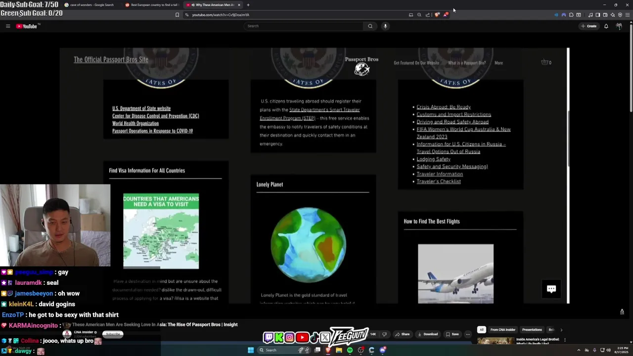Open World Health Organization link
The width and height of the screenshot is (633, 356).
(x=136, y=123)
